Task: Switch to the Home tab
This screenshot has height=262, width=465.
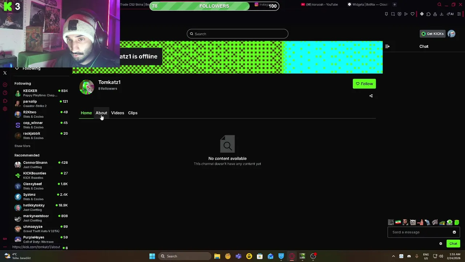Action: [86, 113]
